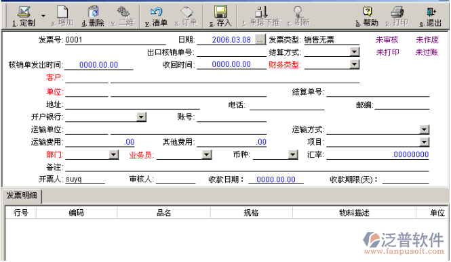Expand the 结算方式 dropdown
Viewport: 451px width, 262px height.
(354, 52)
